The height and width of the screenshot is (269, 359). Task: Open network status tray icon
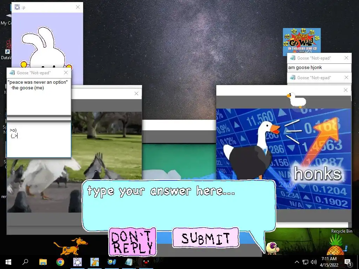pos(305,262)
